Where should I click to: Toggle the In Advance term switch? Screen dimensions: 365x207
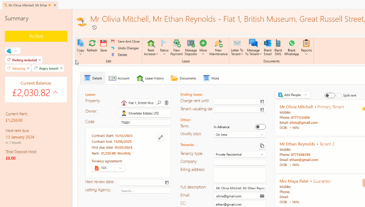260,127
